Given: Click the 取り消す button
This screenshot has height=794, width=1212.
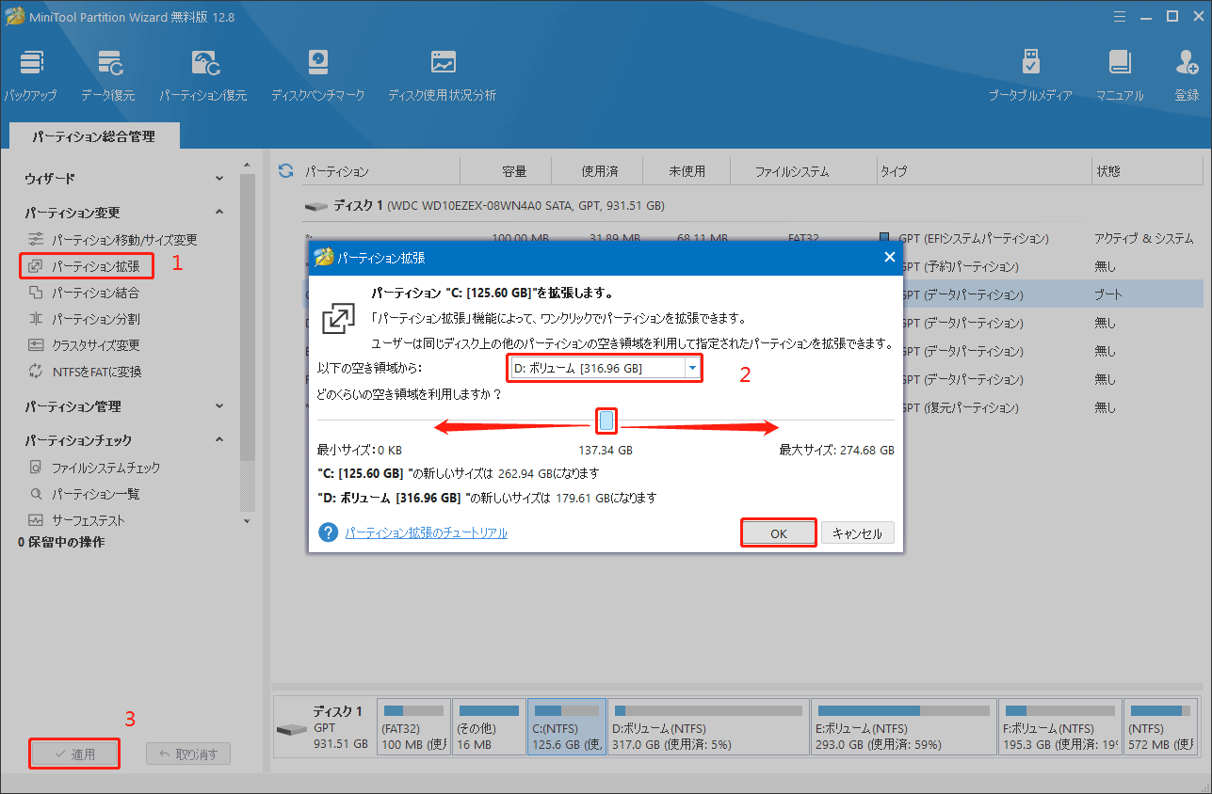Looking at the screenshot, I should (187, 754).
